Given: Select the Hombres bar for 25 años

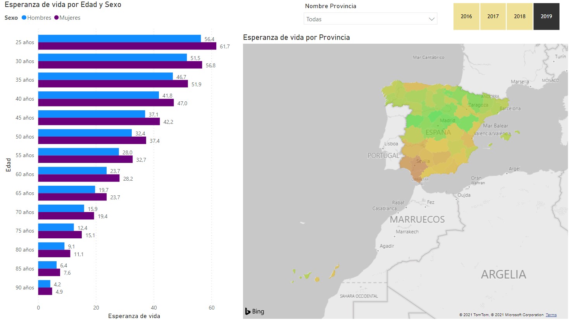Looking at the screenshot, I should click(x=119, y=39).
